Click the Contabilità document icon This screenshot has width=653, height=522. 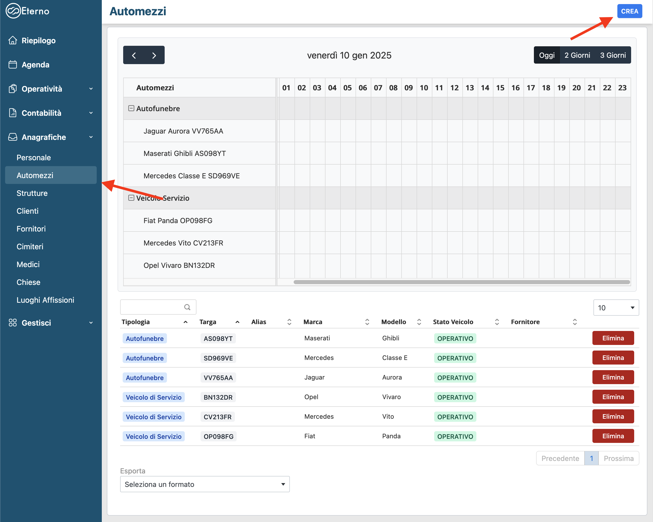click(13, 113)
